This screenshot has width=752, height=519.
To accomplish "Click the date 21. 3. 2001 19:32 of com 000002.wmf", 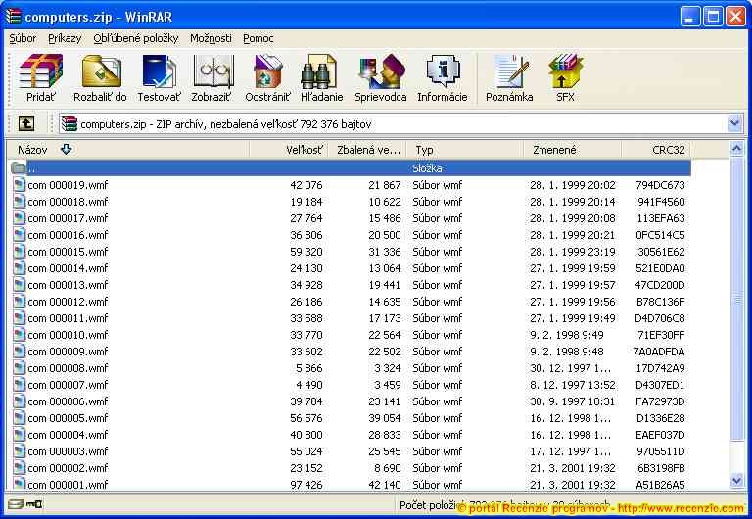I will point(573,468).
